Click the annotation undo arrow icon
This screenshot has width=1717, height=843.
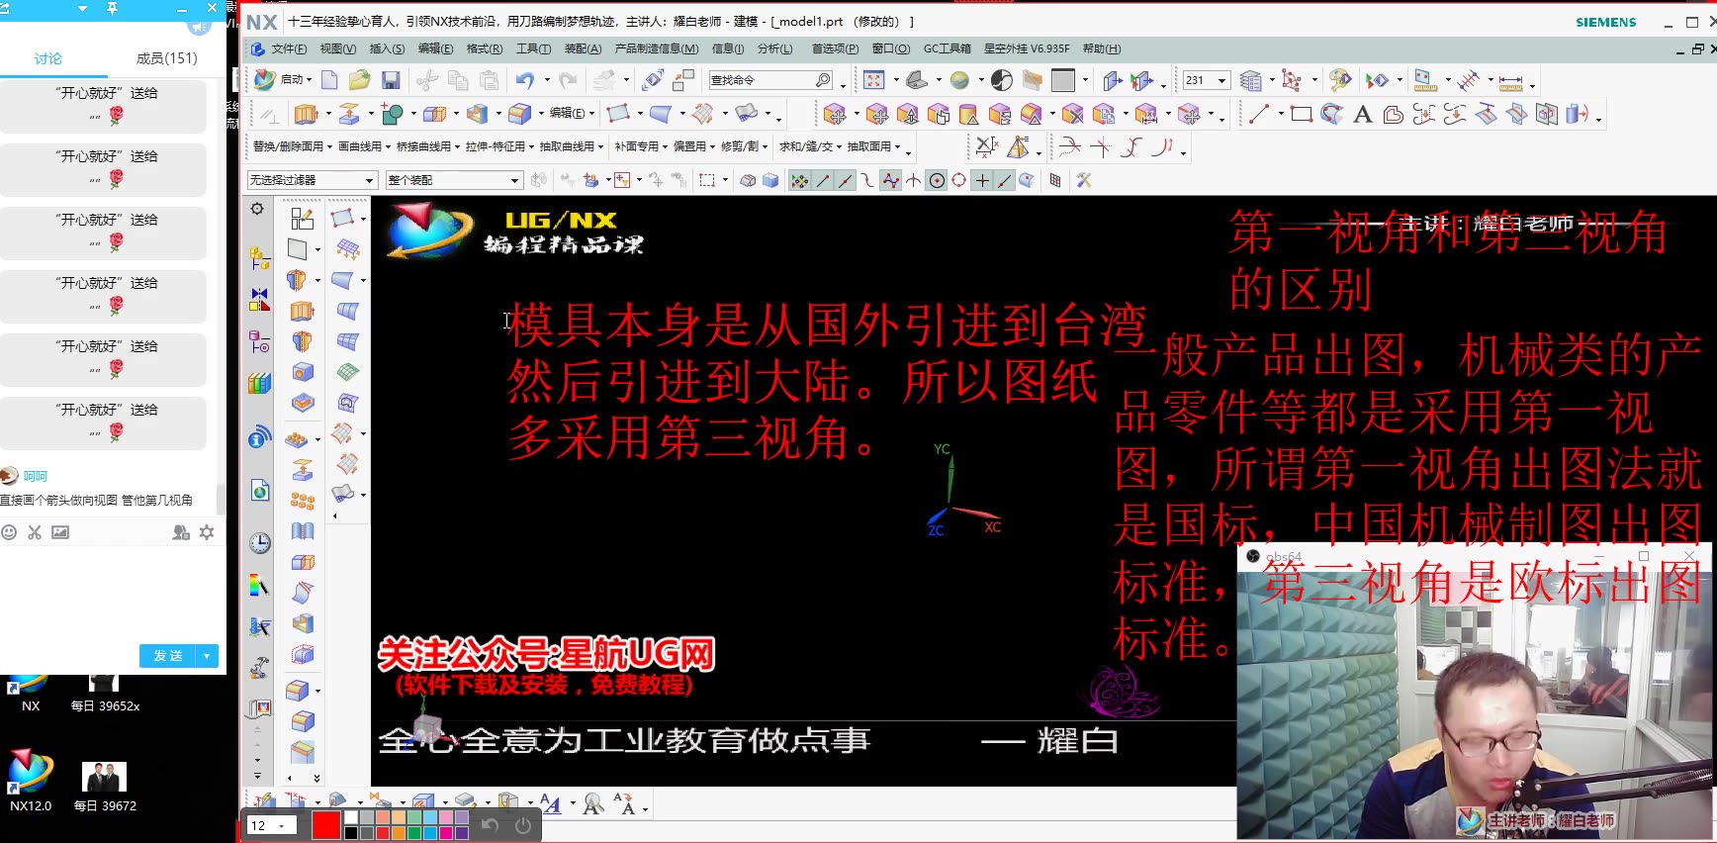[490, 824]
